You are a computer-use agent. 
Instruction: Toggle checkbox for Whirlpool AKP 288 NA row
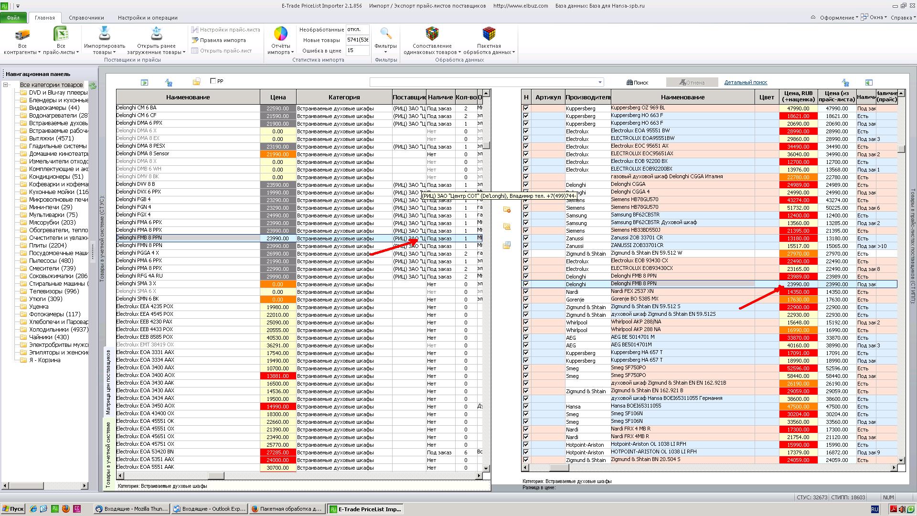[x=526, y=330]
